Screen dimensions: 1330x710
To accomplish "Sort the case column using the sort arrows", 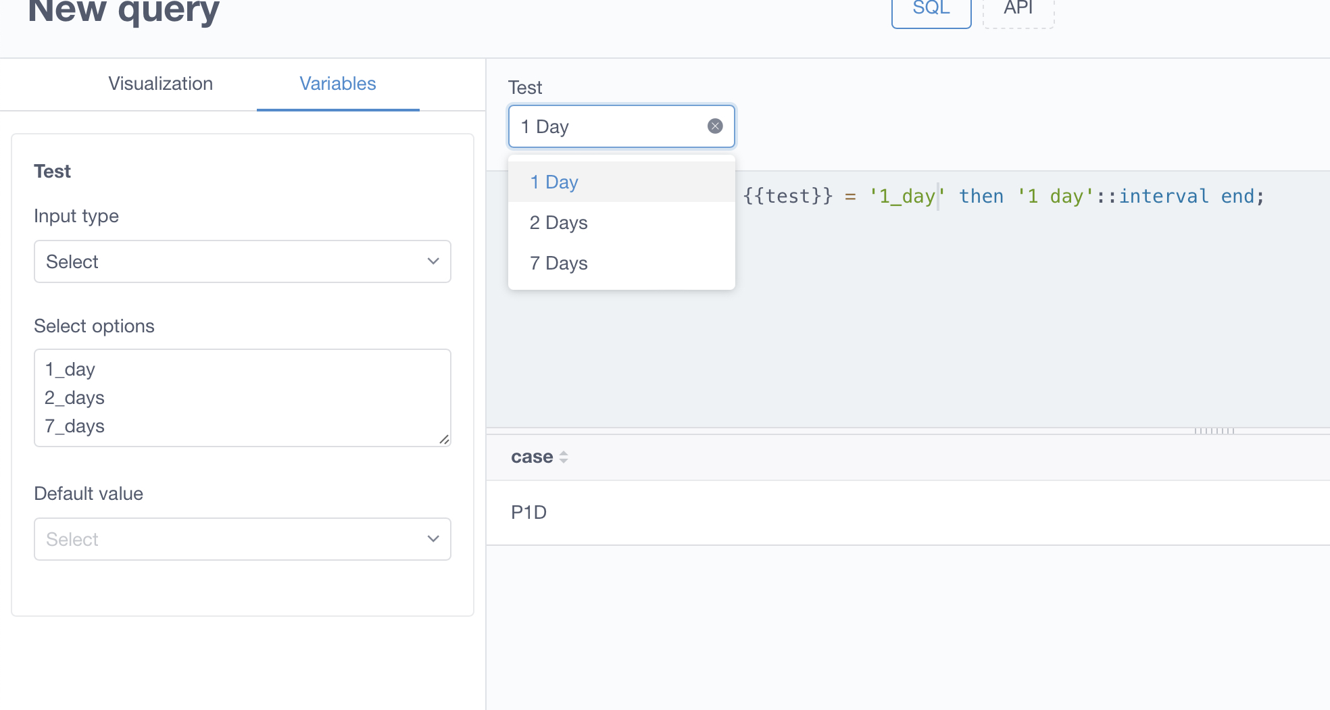I will click(x=564, y=457).
